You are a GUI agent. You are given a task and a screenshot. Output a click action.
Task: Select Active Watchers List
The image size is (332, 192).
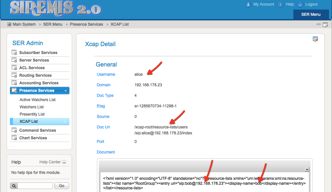tap(37, 100)
